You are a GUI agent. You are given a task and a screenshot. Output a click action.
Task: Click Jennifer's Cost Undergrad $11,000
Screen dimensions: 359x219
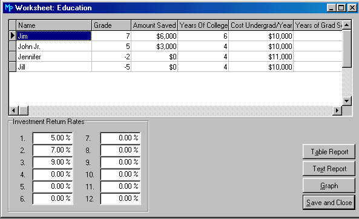coord(261,56)
